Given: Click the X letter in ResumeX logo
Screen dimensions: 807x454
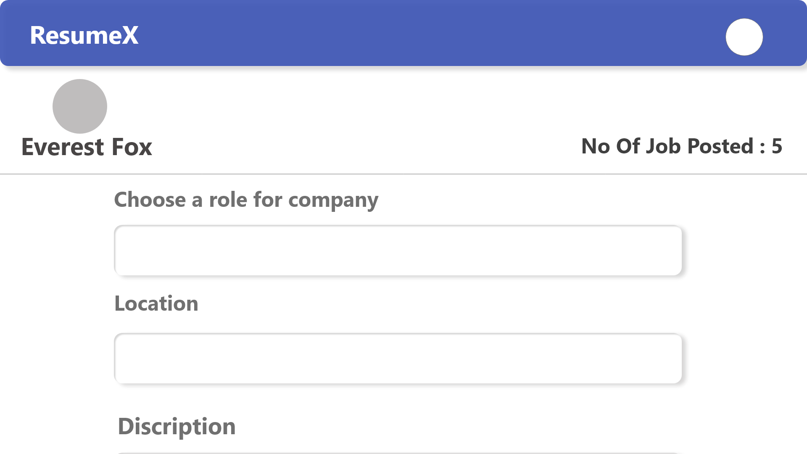Looking at the screenshot, I should pyautogui.click(x=130, y=35).
